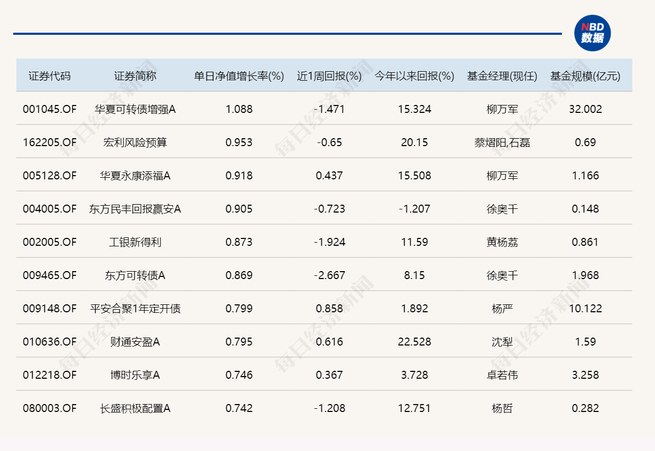Select fund size 32.002

tap(585, 109)
